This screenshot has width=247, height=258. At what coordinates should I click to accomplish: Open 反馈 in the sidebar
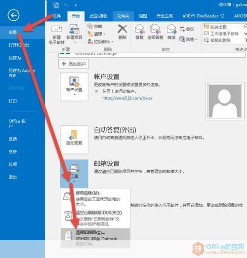[x=13, y=139]
